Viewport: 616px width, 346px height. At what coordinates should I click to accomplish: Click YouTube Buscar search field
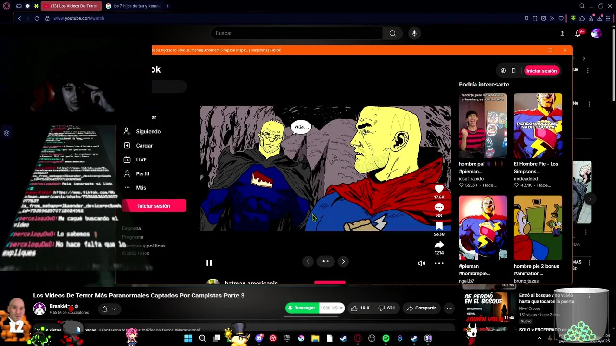[296, 33]
